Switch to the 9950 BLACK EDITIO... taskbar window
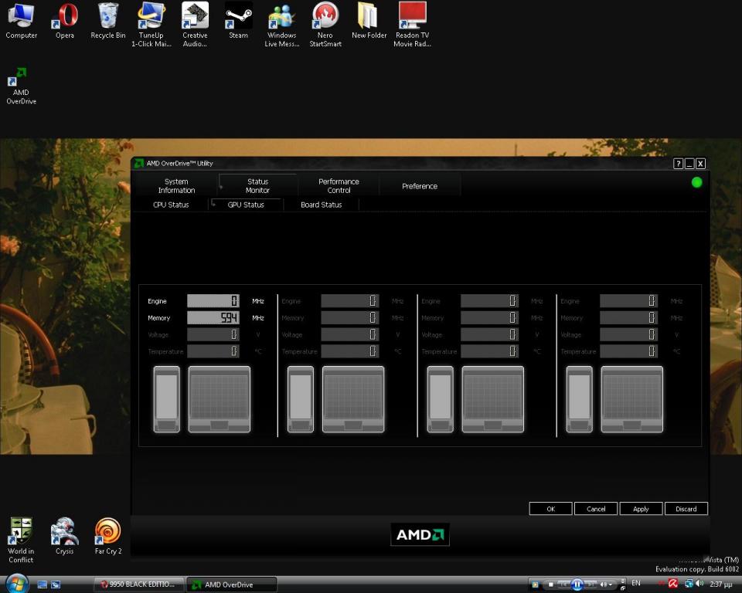The width and height of the screenshot is (742, 593). click(139, 585)
